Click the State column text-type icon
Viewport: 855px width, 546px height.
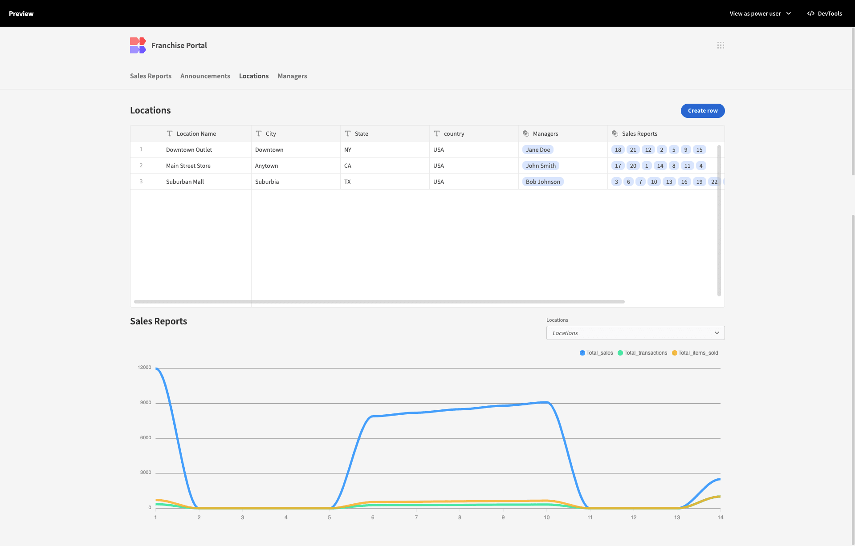point(348,133)
